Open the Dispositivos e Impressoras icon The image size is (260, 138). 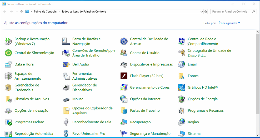(124, 64)
